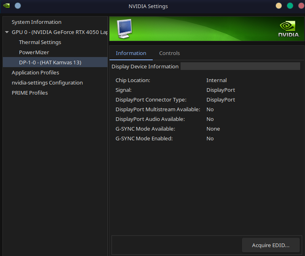Select GPU 0 NVIDIA GeForce RTX 4050 entry
Image resolution: width=305 pixels, height=256 pixels.
click(59, 32)
